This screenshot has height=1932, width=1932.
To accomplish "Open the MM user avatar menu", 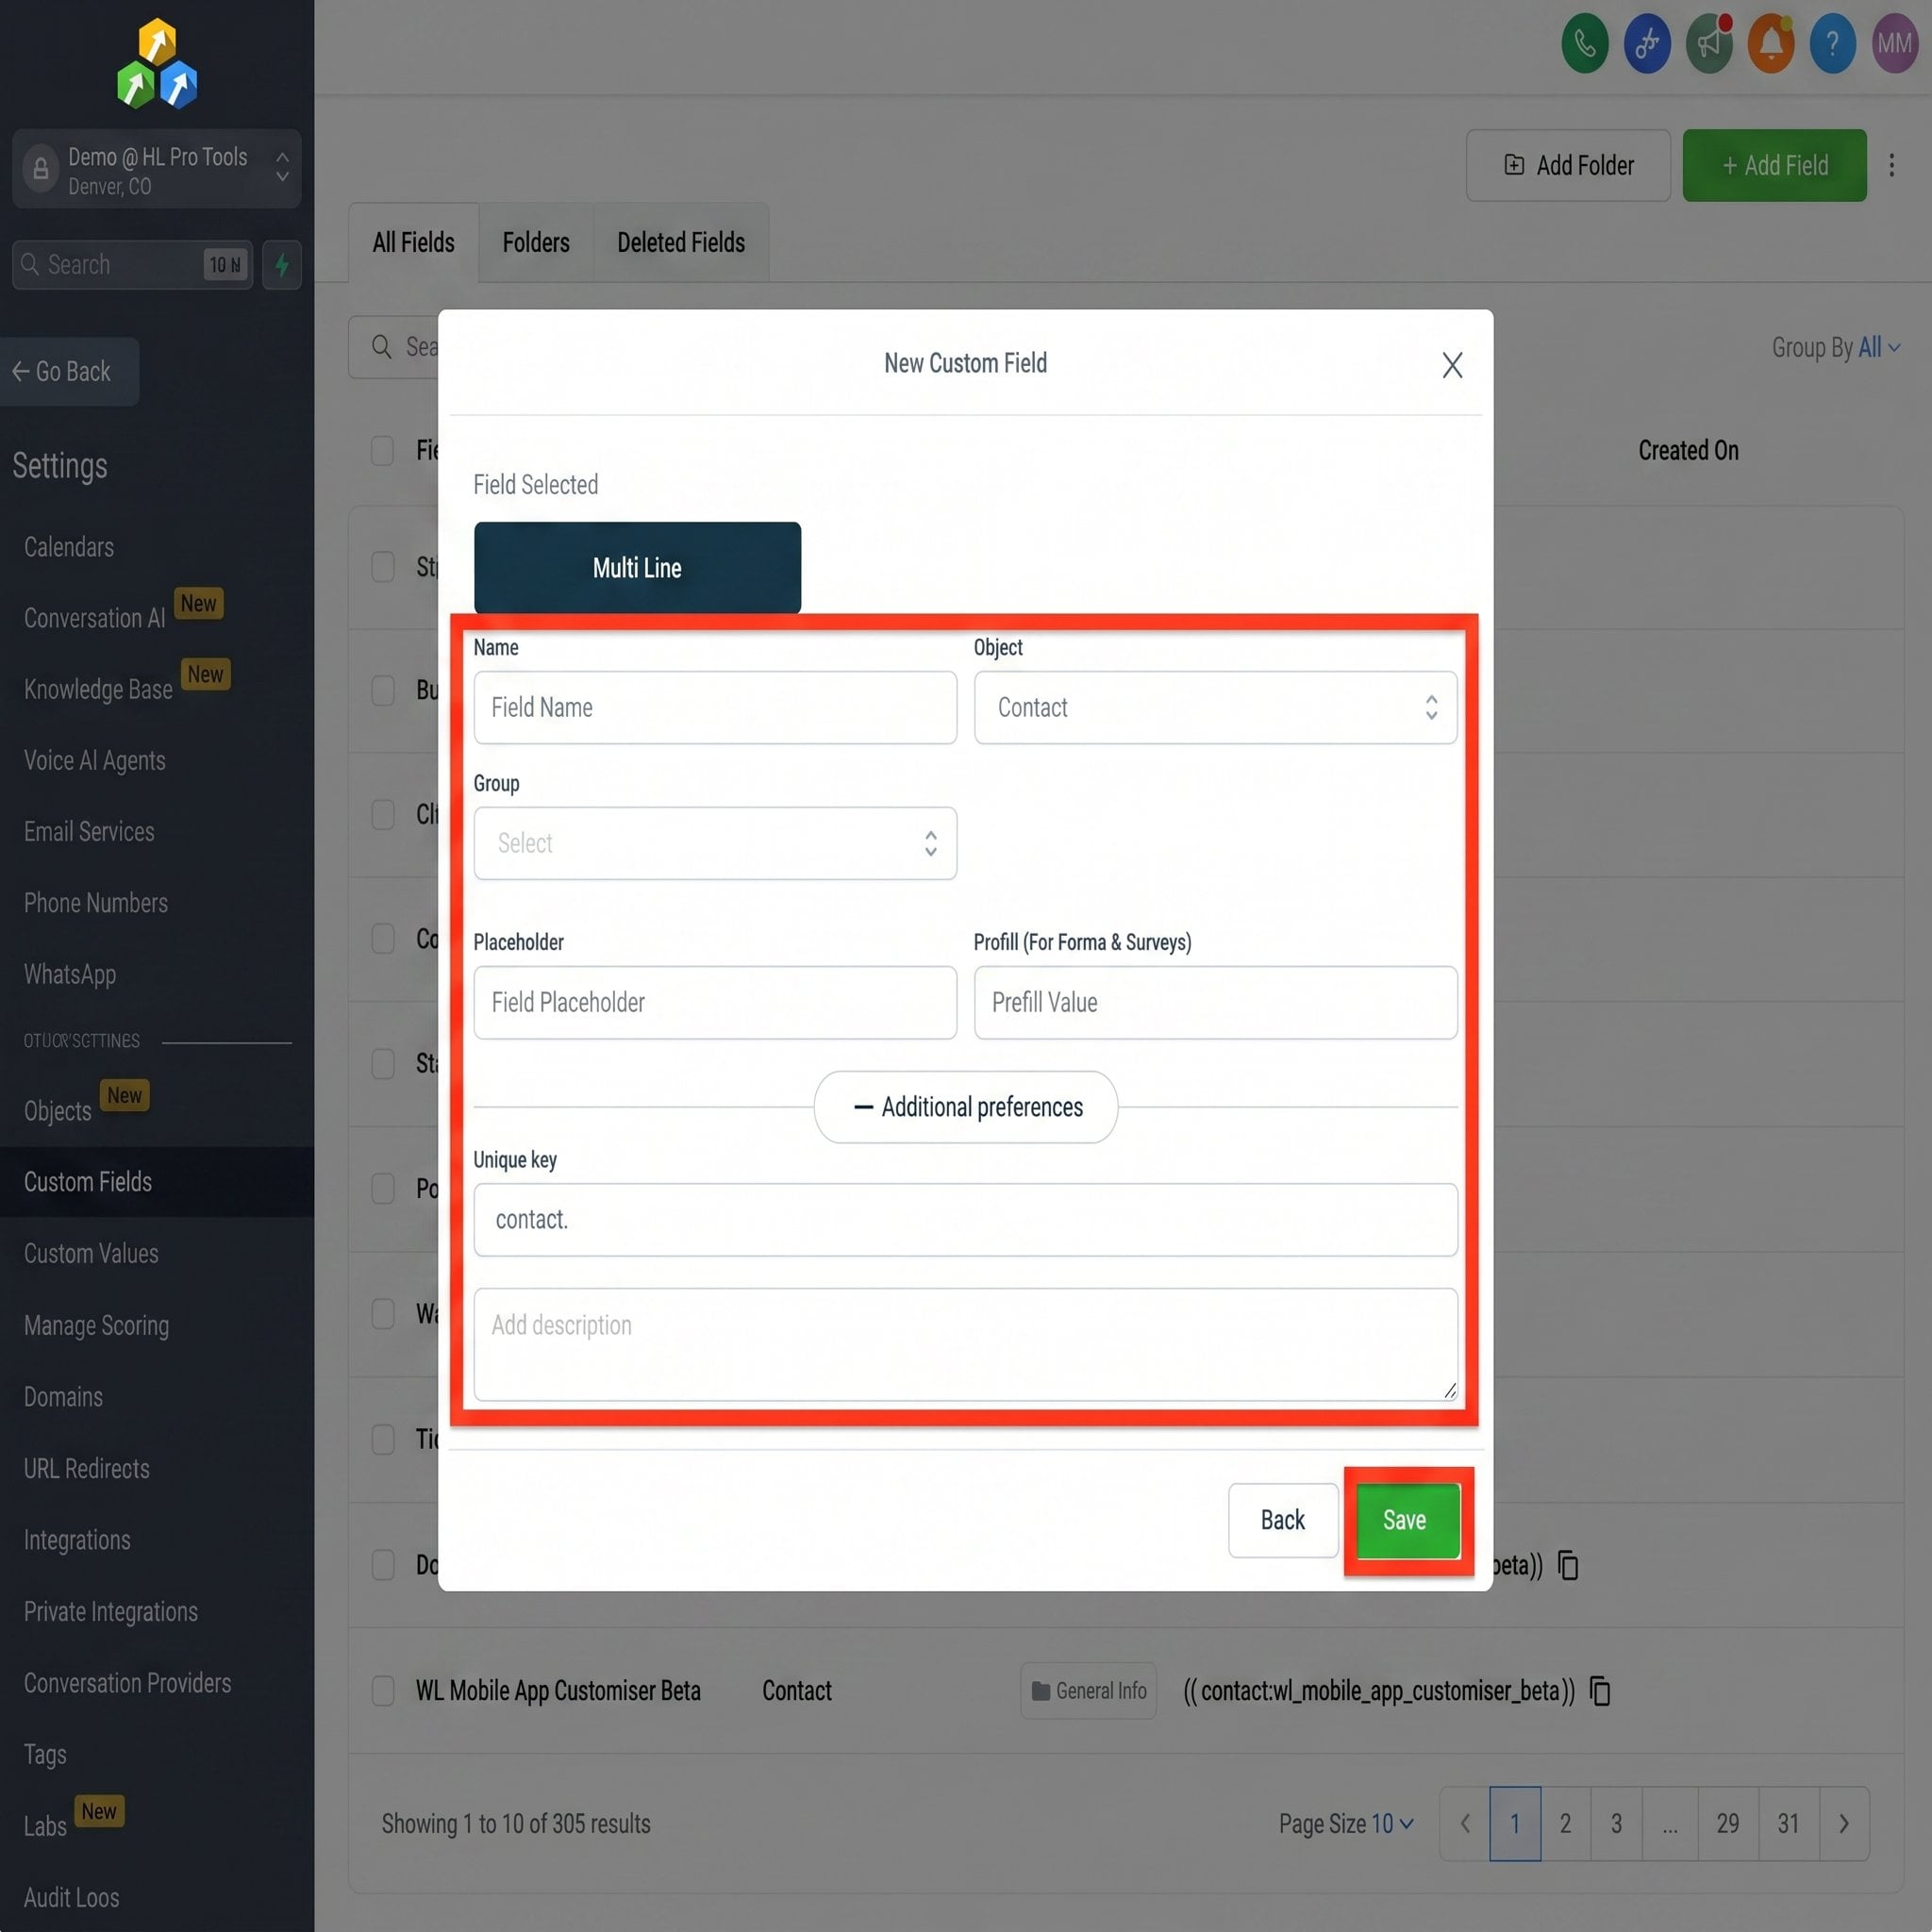I will (x=1894, y=43).
